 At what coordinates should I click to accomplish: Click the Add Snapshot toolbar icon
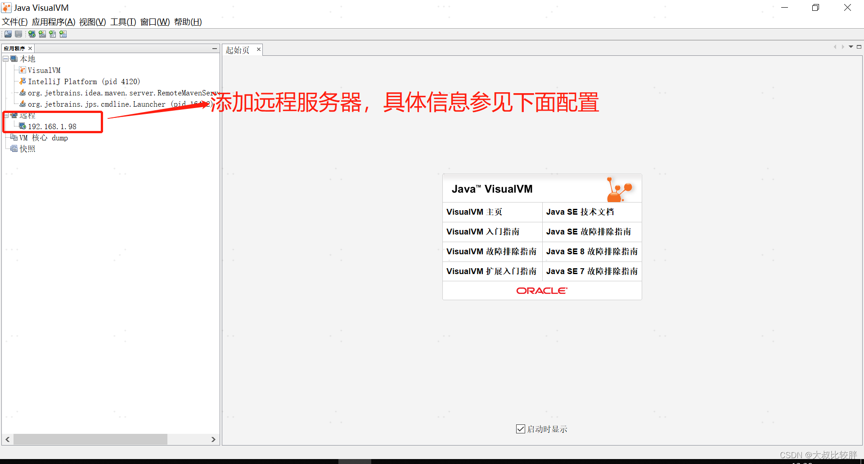click(63, 34)
